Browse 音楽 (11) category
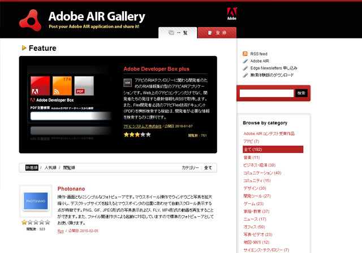Viewport: 362px width, 253px height. click(252, 158)
